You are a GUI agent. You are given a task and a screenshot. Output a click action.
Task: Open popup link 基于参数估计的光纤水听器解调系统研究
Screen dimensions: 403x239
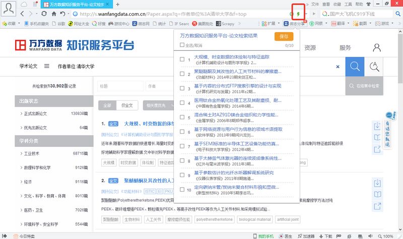click(x=234, y=173)
